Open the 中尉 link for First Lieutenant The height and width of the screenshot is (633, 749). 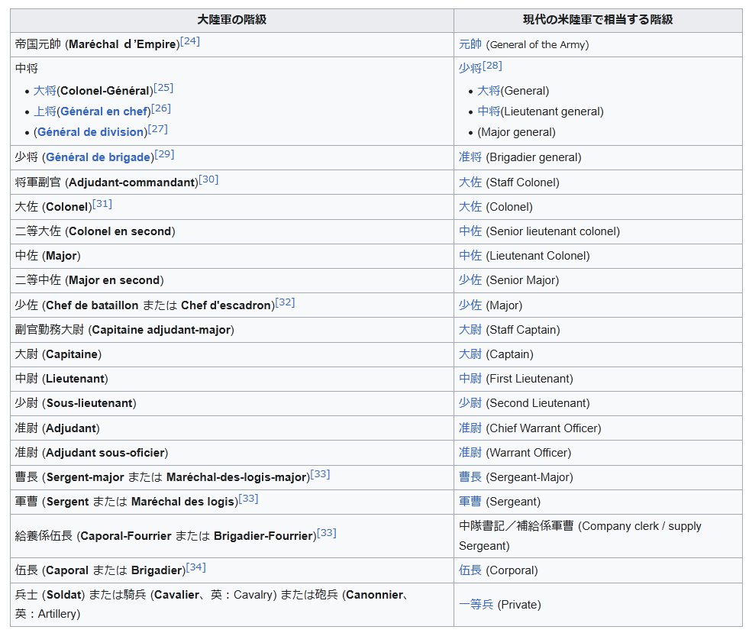tap(470, 379)
